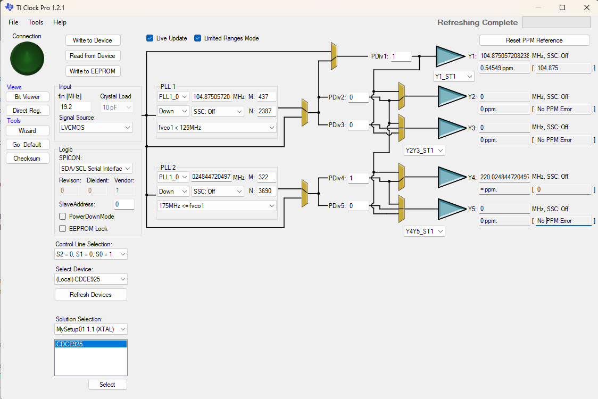Toggle the Live Update checkbox

click(x=150, y=38)
